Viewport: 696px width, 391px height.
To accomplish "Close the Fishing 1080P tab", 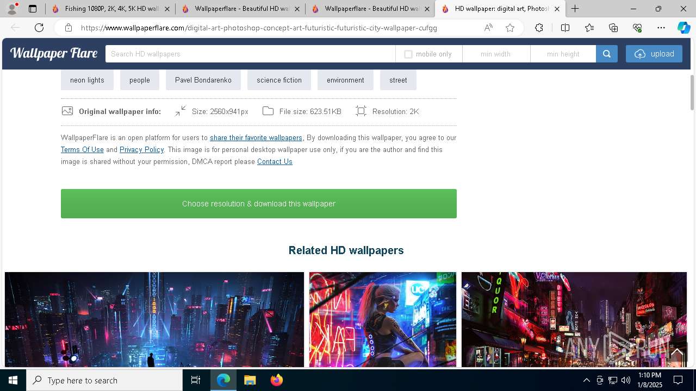I will 167,9.
